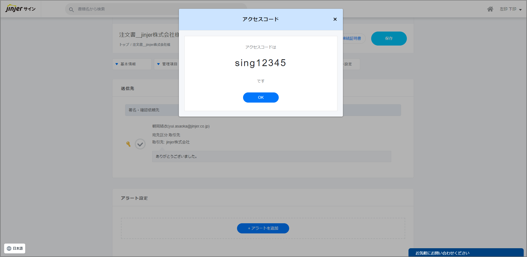Screen dimensions: 527x257
Task: Click the トップ breadcrumb link
Action: (x=124, y=45)
